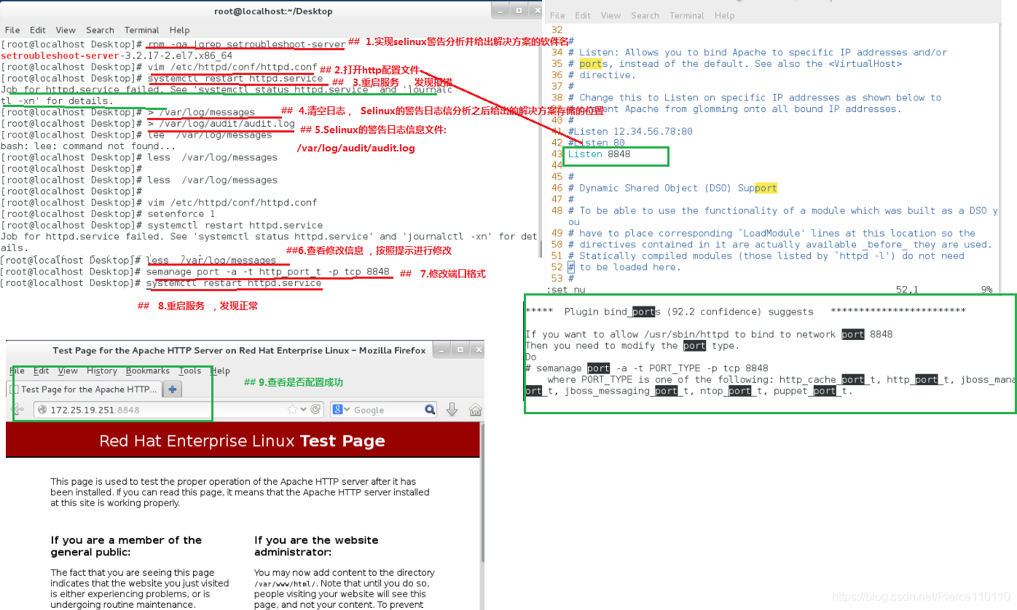Go to Firefox home page

tap(475, 410)
